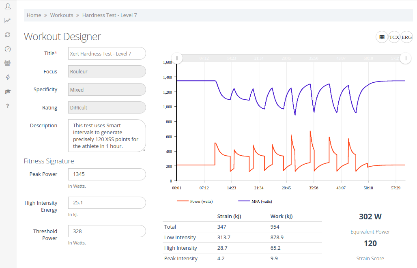This screenshot has width=417, height=268.
Task: Go to Workouts breadcrumb
Action: [61, 15]
